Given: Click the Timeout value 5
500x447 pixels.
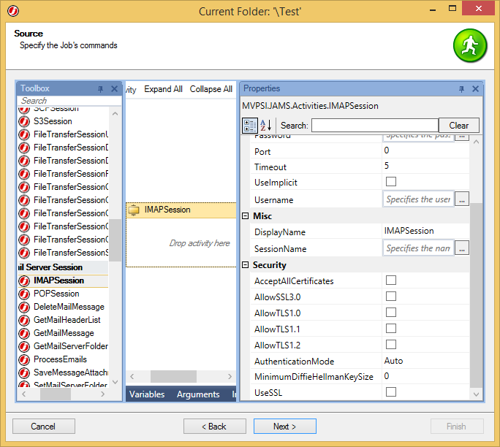Looking at the screenshot, I should [x=425, y=166].
